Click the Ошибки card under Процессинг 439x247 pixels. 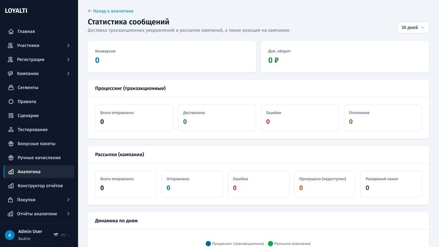click(x=300, y=118)
